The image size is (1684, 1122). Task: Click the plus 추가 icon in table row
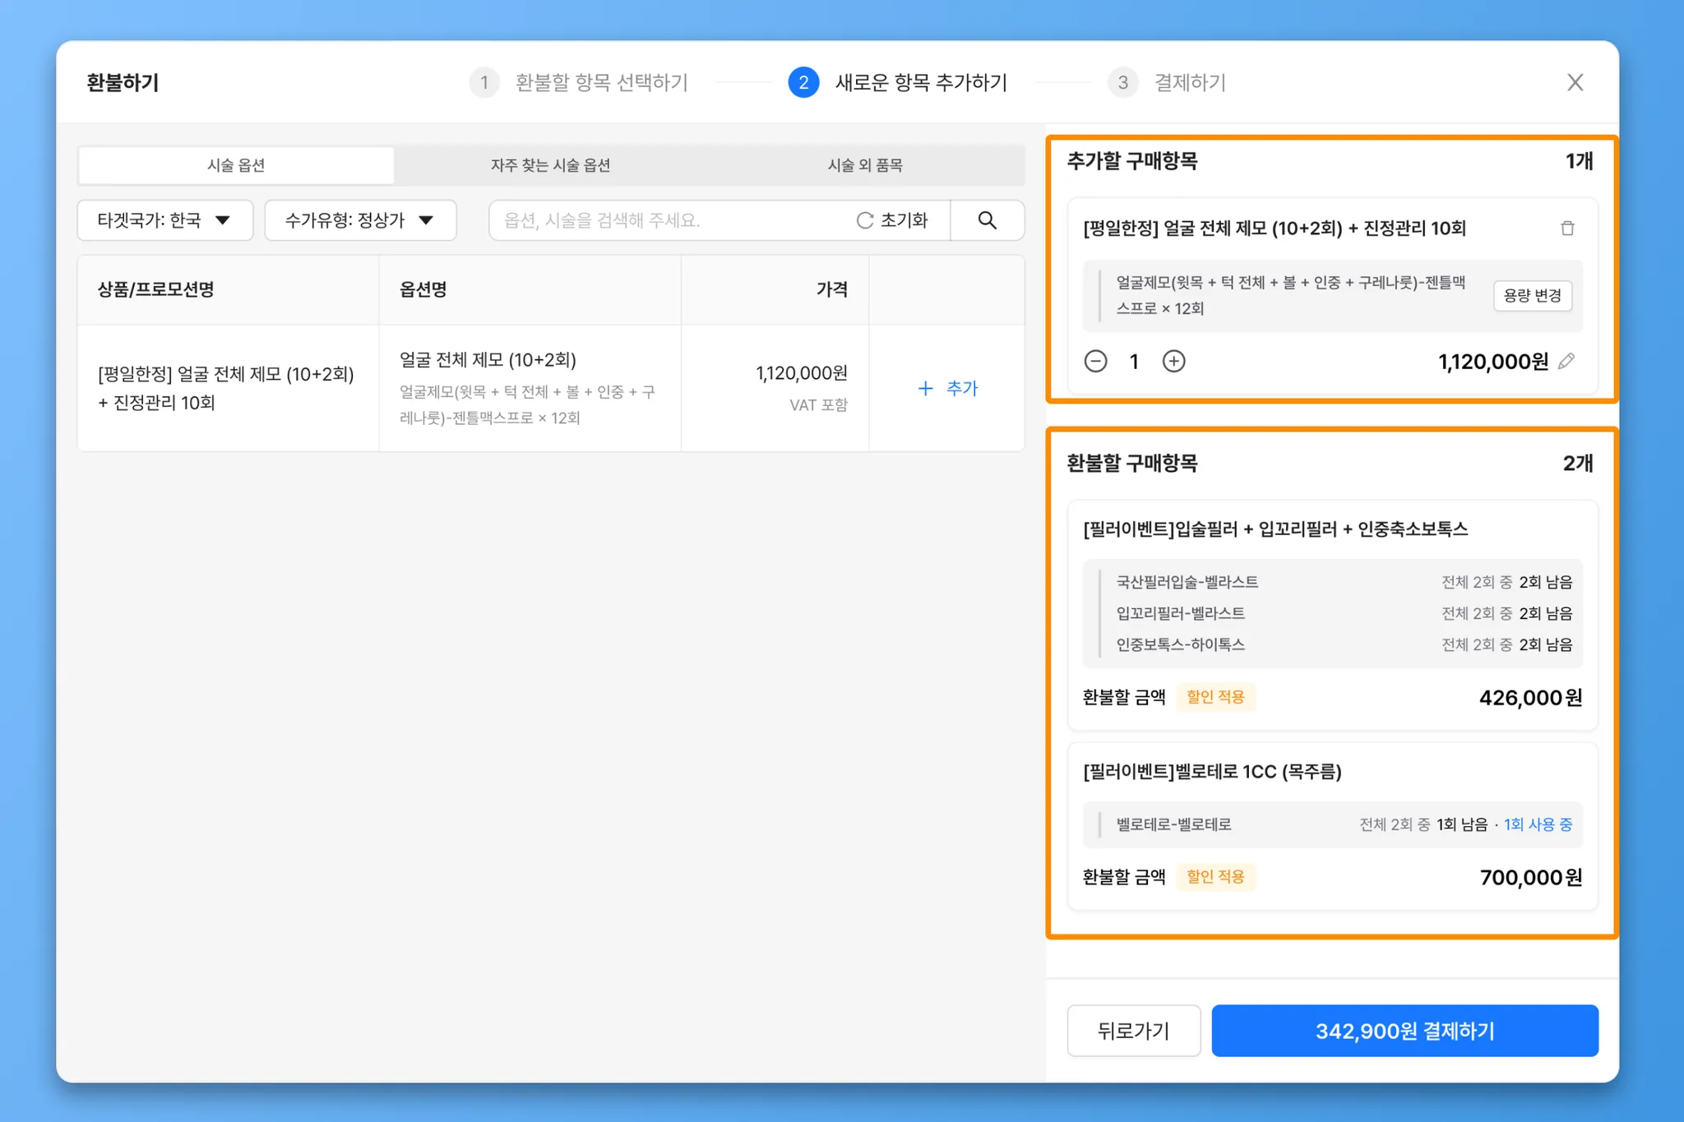(926, 388)
